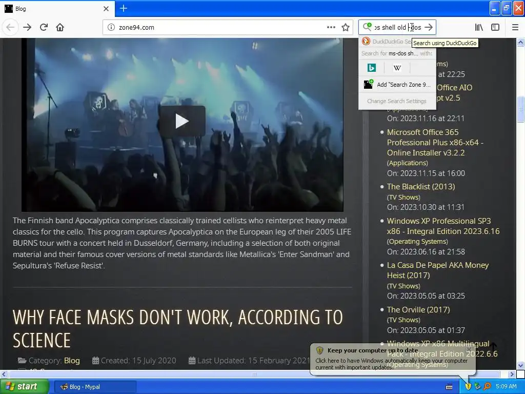Select Blog - Mypal taskbar button

95,387
